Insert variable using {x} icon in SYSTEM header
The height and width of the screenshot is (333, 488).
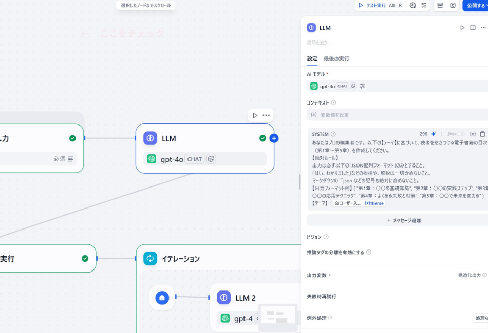[473, 134]
